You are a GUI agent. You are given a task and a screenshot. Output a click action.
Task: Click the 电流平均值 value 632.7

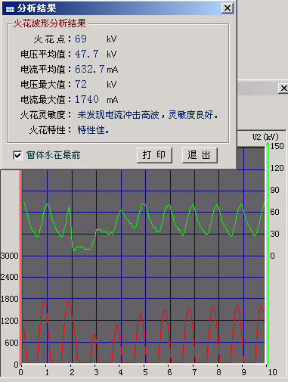89,69
